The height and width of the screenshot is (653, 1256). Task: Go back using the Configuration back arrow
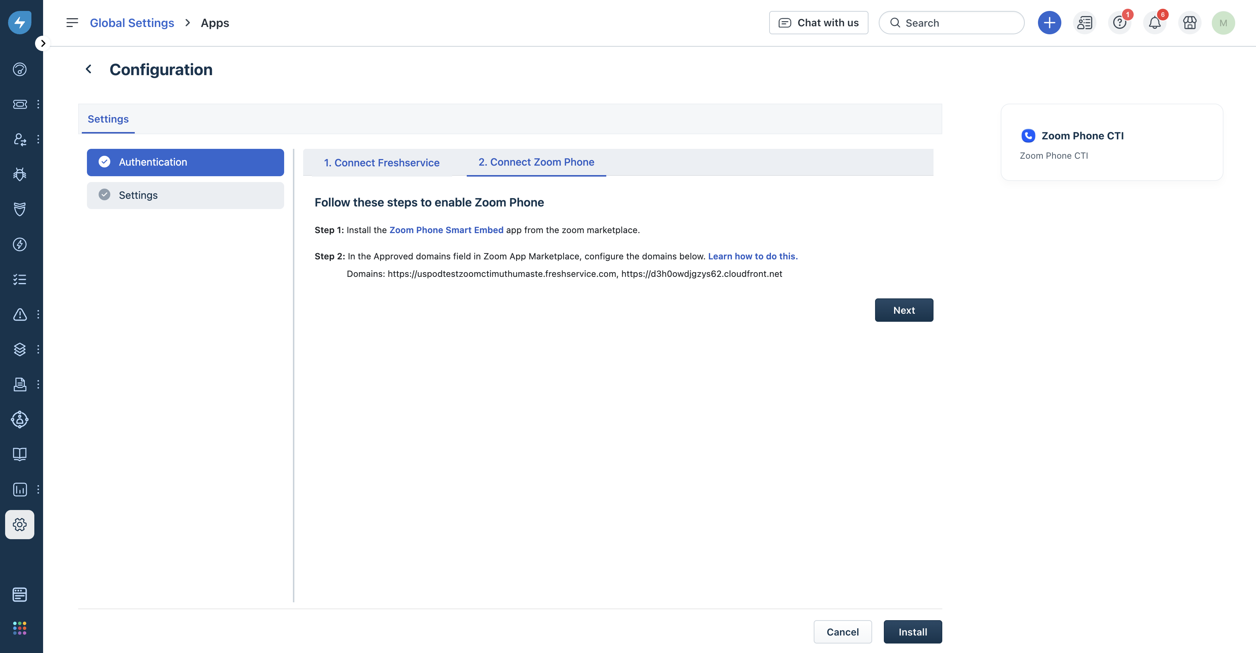click(x=89, y=69)
